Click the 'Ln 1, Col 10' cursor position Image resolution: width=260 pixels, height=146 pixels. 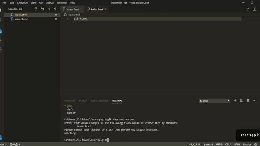click(x=194, y=144)
